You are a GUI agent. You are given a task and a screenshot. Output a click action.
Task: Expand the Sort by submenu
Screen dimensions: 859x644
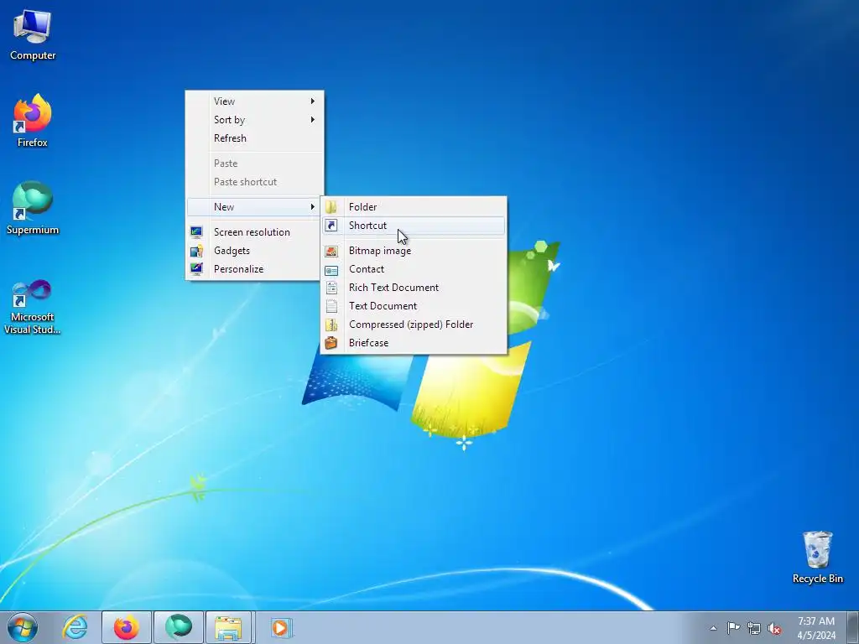(255, 120)
